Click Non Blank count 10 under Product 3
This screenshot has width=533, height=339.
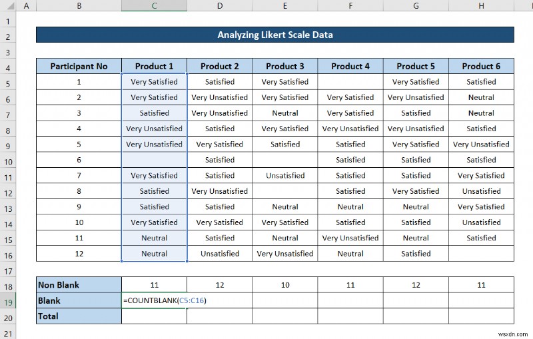tap(285, 284)
